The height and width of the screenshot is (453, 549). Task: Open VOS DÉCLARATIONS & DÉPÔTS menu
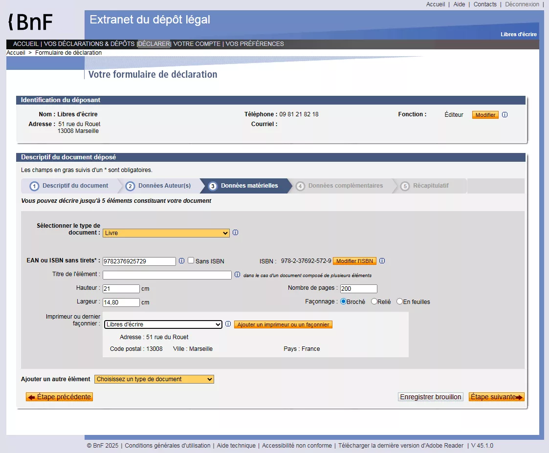click(89, 44)
